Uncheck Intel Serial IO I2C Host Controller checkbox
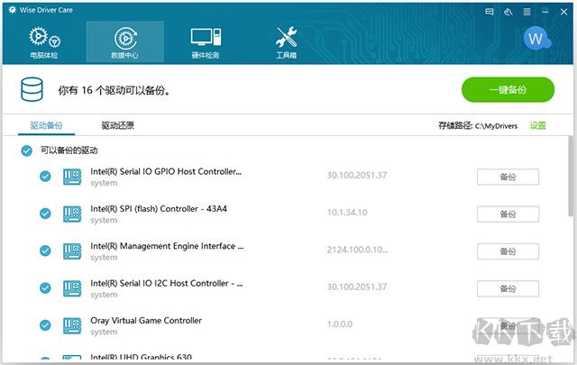Image resolution: width=577 pixels, height=365 pixels. click(x=45, y=287)
